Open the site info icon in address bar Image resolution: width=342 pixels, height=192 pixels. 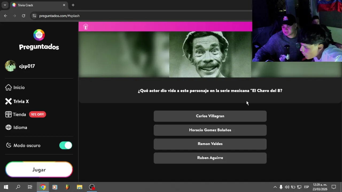tap(34, 16)
